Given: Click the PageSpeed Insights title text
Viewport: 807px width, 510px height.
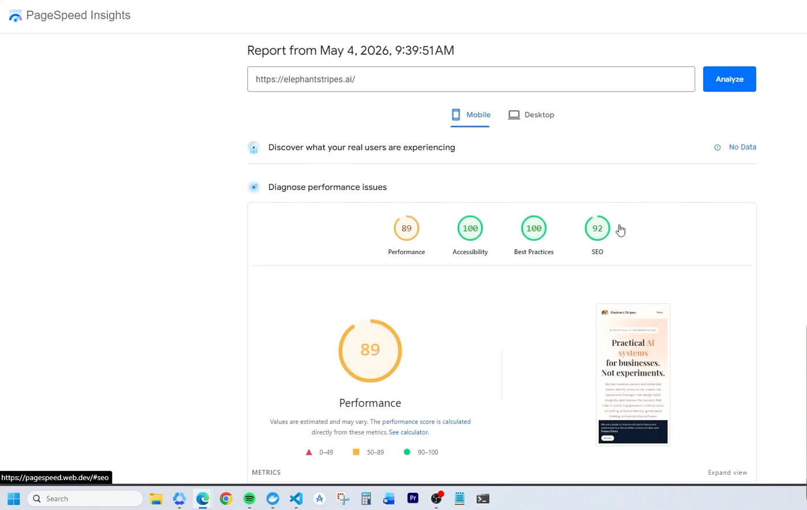Looking at the screenshot, I should pos(78,16).
